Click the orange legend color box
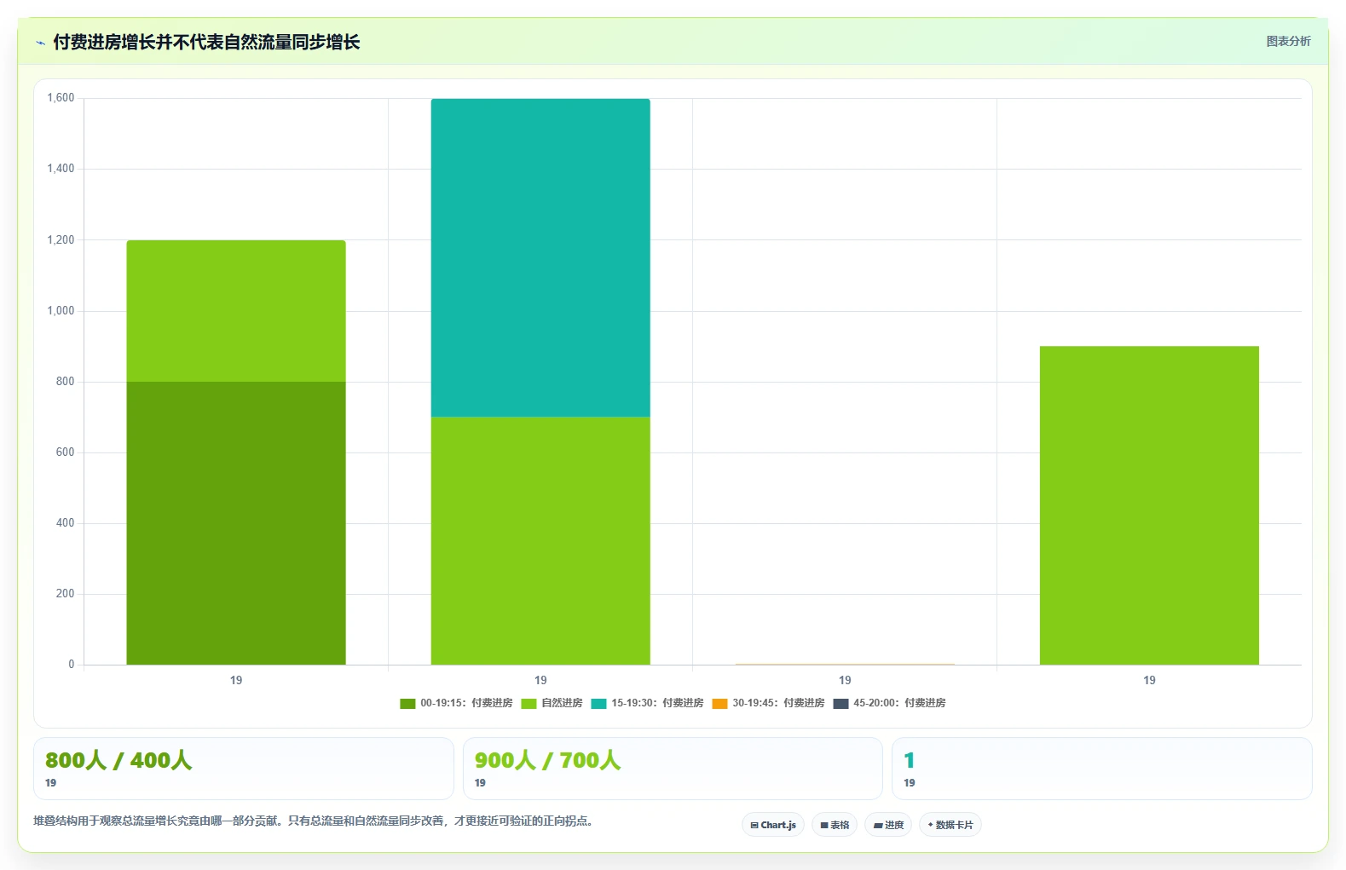The height and width of the screenshot is (870, 1346). 719,704
